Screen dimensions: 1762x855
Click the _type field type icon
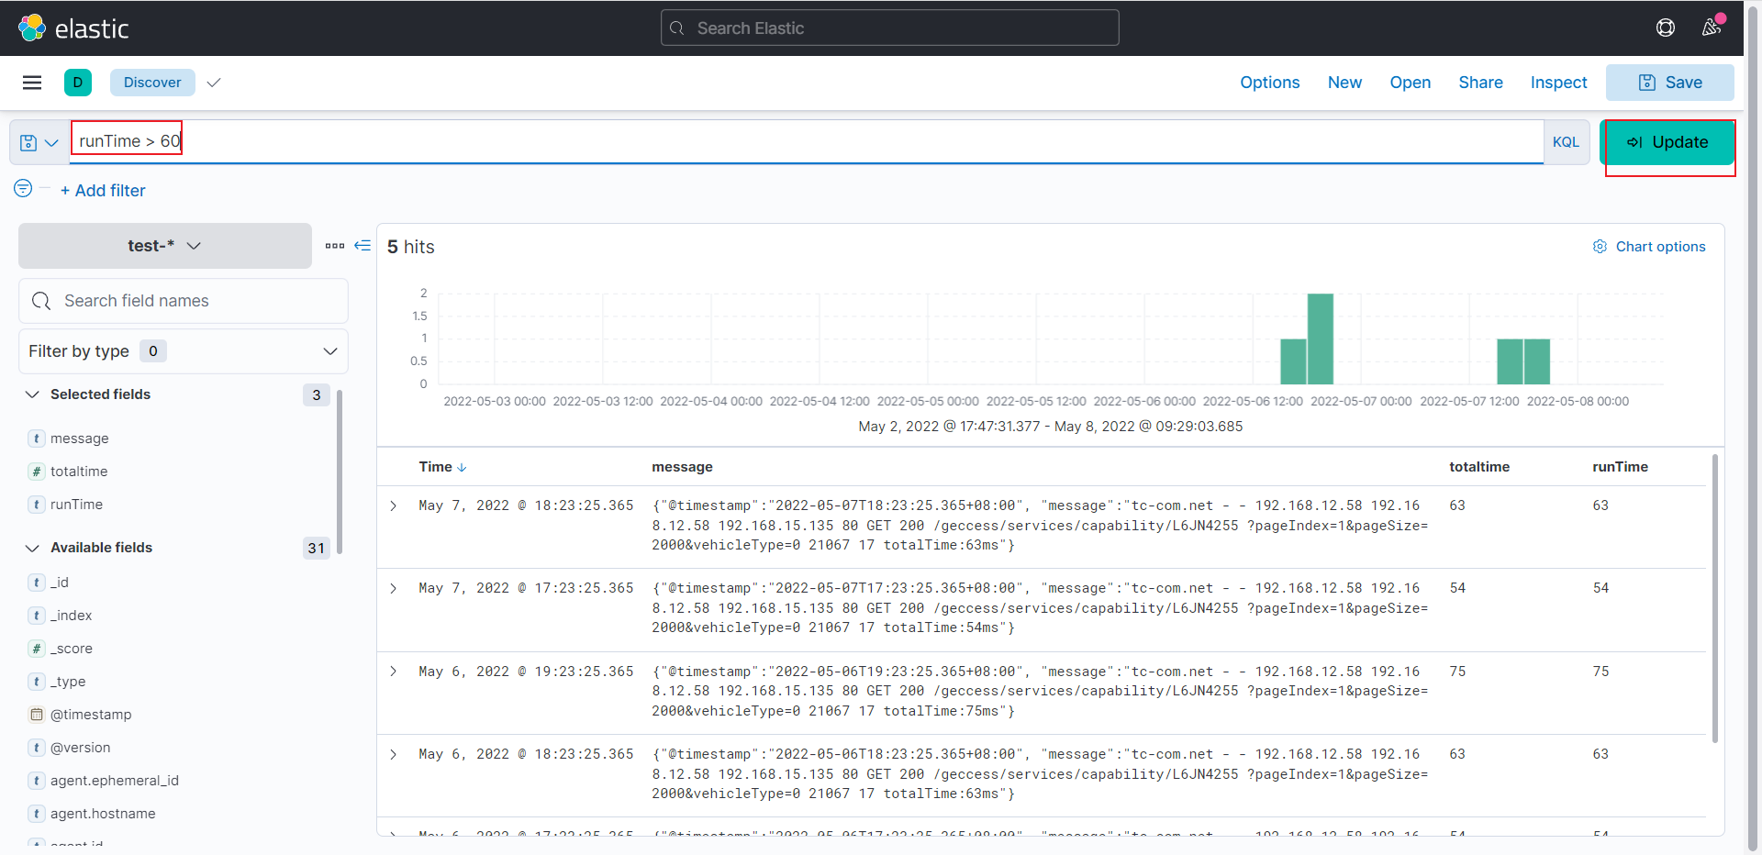pyautogui.click(x=37, y=682)
